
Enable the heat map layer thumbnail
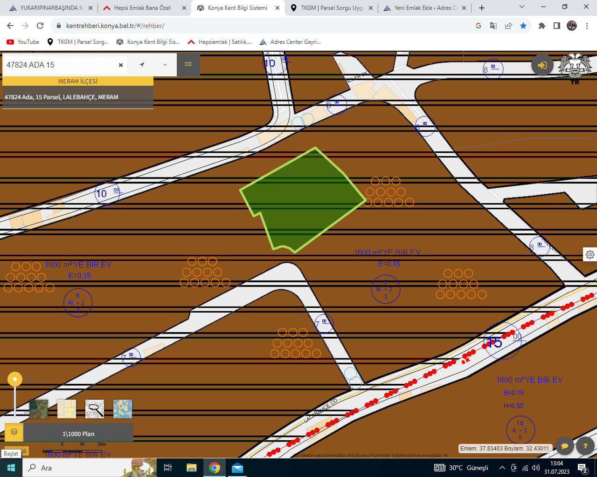coord(123,409)
